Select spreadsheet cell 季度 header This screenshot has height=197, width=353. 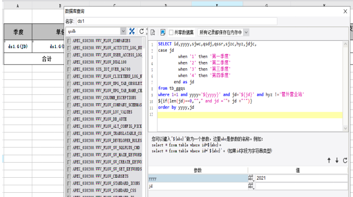click(x=18, y=32)
